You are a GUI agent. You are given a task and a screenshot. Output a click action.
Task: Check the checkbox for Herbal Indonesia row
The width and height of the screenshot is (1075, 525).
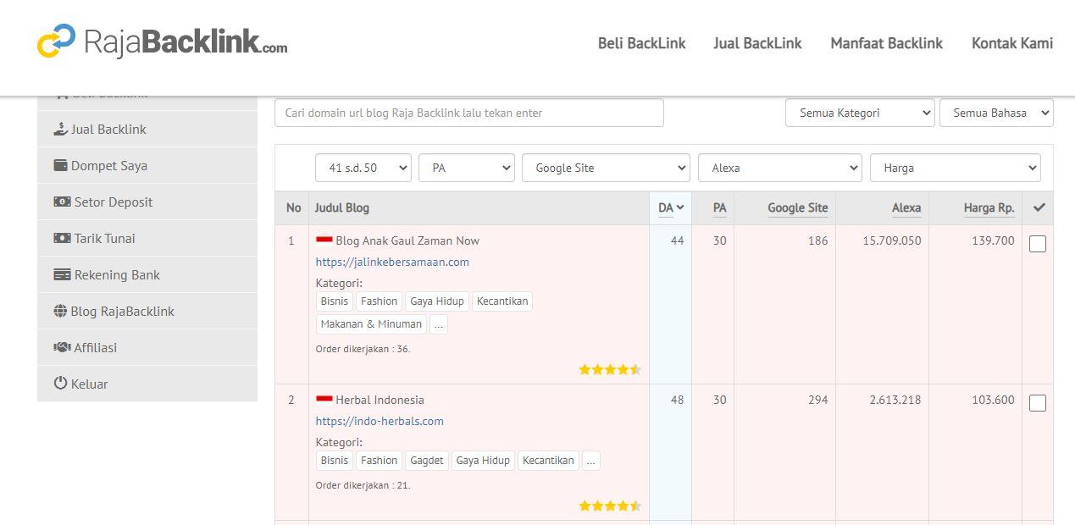coord(1038,404)
